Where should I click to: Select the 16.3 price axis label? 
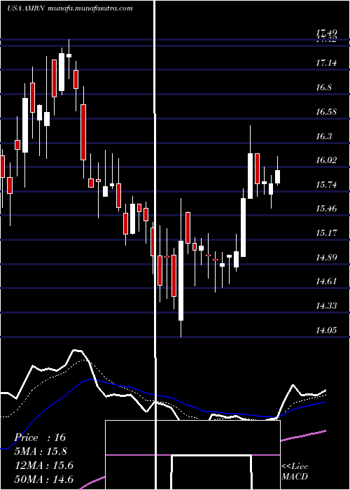(323, 136)
